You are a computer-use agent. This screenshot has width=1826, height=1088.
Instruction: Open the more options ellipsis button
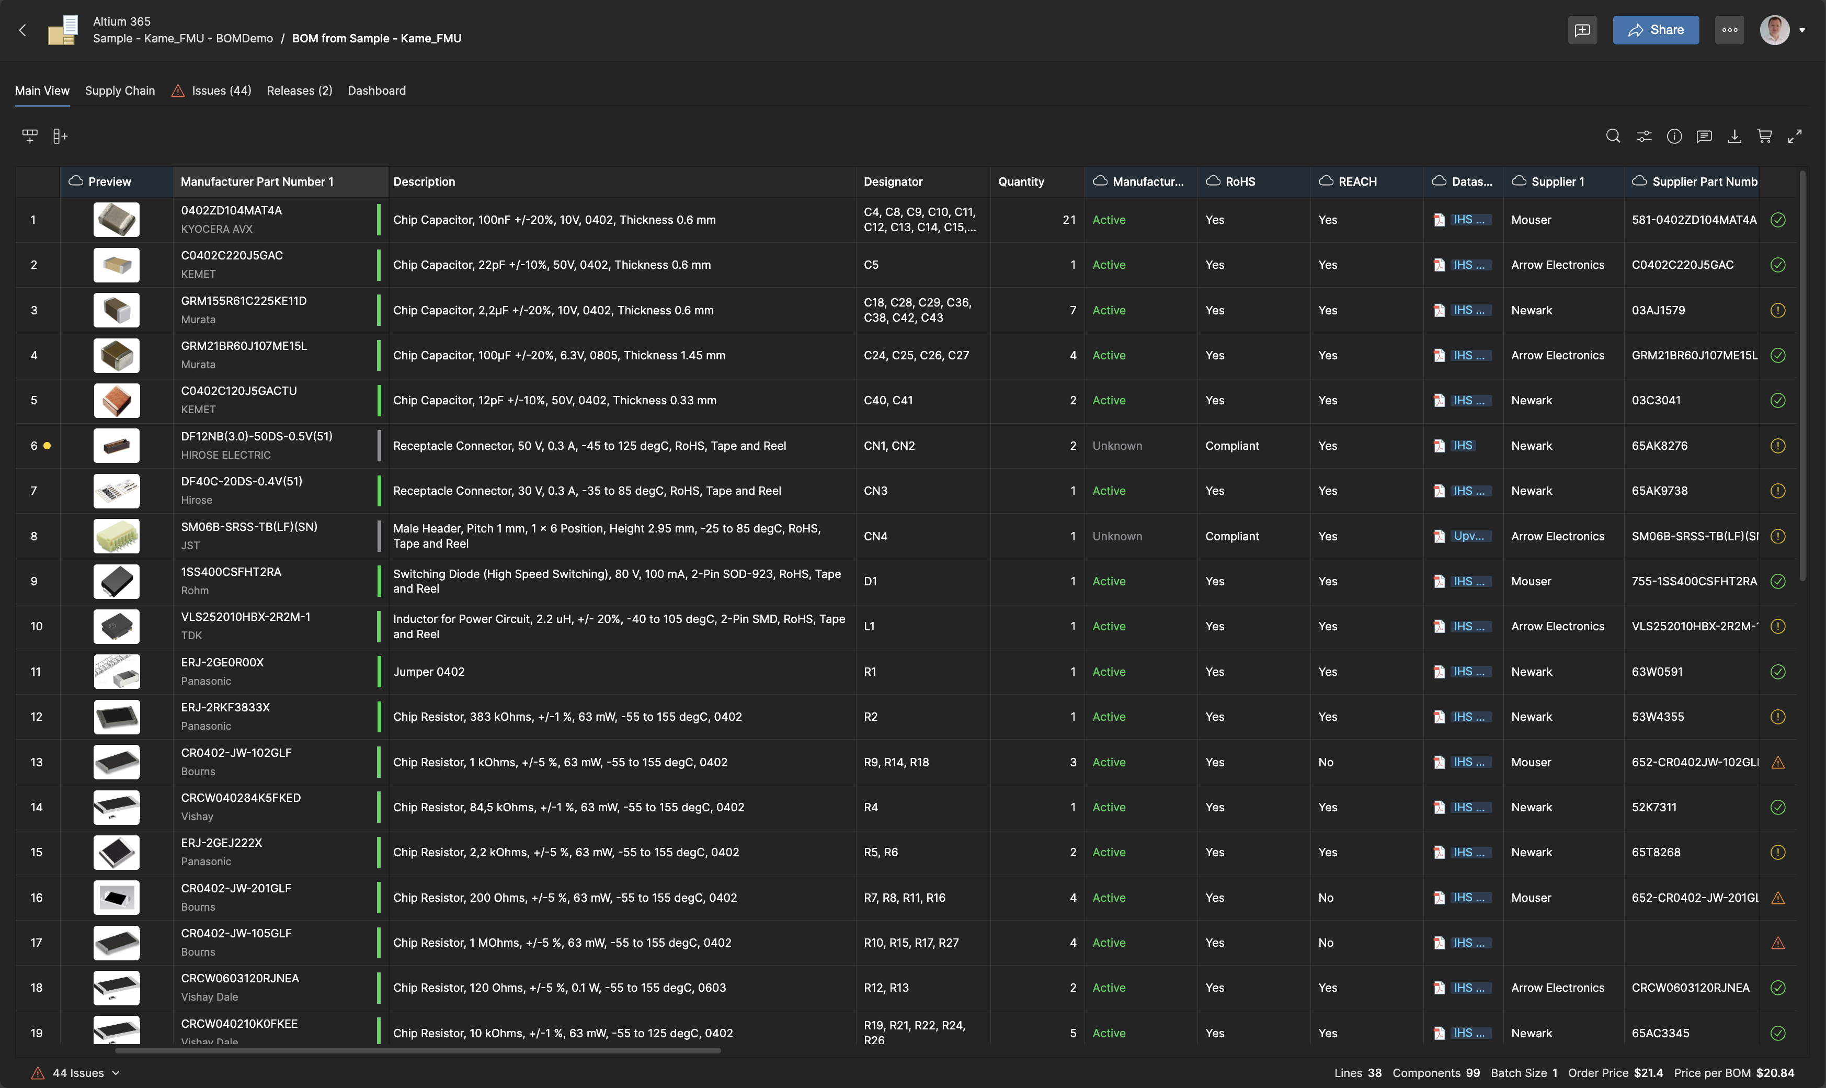click(x=1729, y=30)
